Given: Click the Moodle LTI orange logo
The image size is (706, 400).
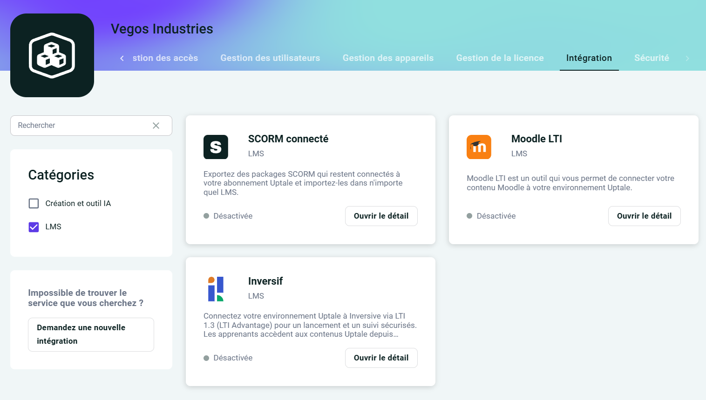Looking at the screenshot, I should 479,147.
